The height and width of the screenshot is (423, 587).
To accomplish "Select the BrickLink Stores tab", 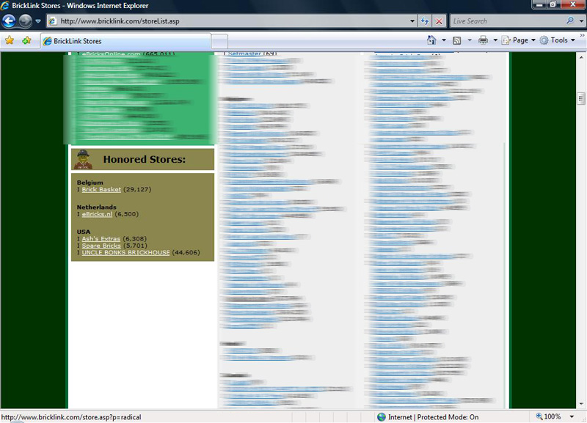I will tap(125, 41).
